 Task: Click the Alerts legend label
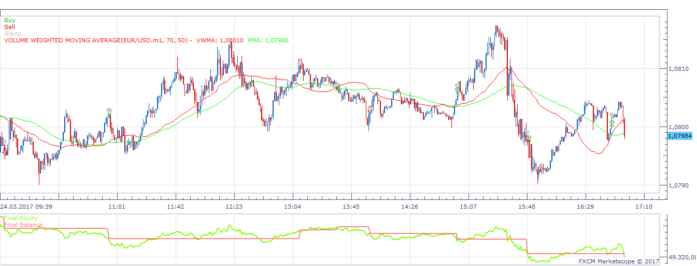pyautogui.click(x=13, y=33)
